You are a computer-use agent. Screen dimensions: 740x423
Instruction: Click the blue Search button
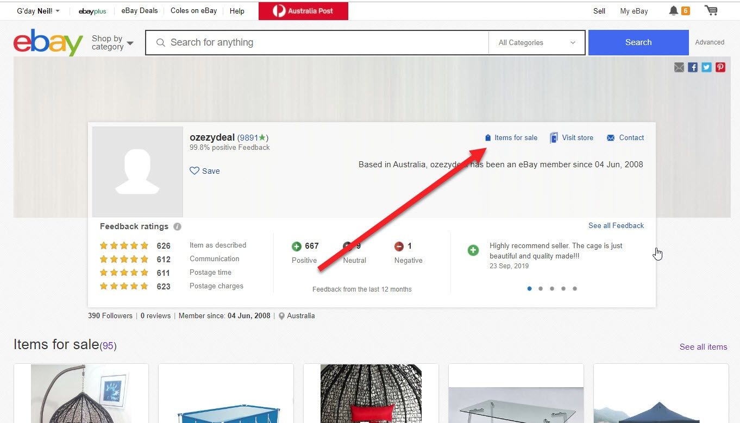(638, 42)
